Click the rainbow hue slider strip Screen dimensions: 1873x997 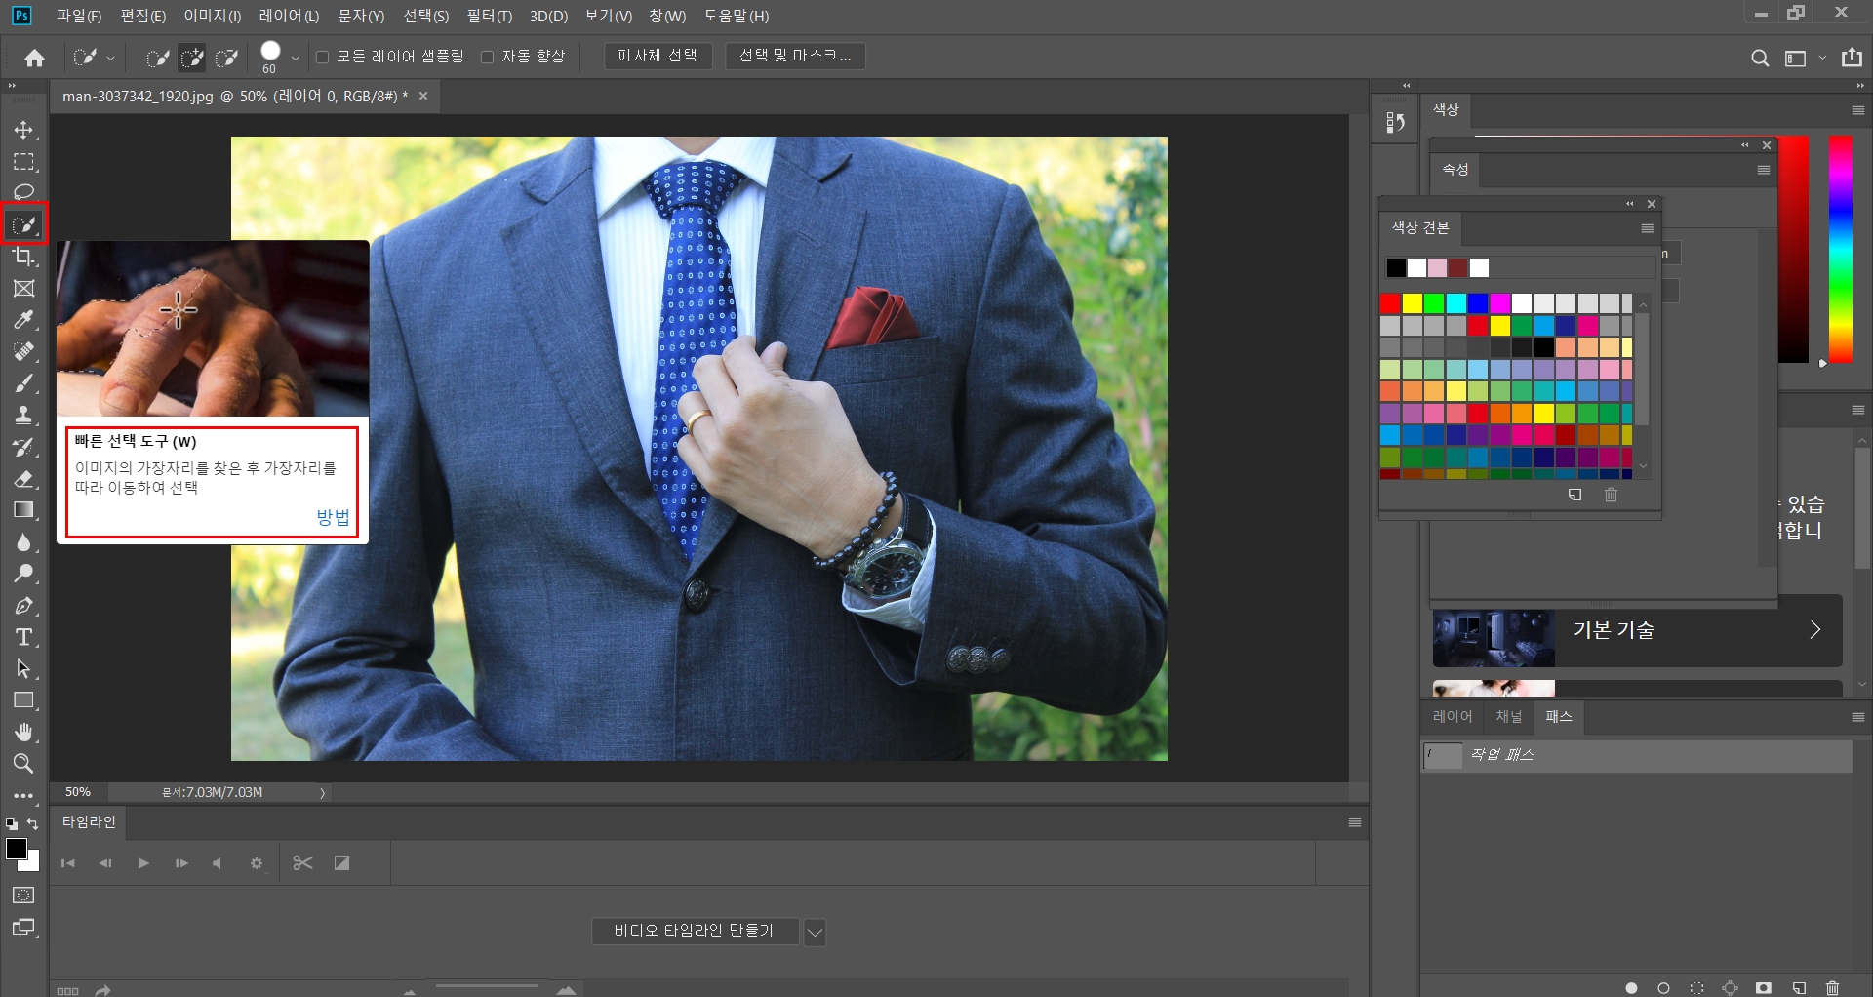[1840, 249]
